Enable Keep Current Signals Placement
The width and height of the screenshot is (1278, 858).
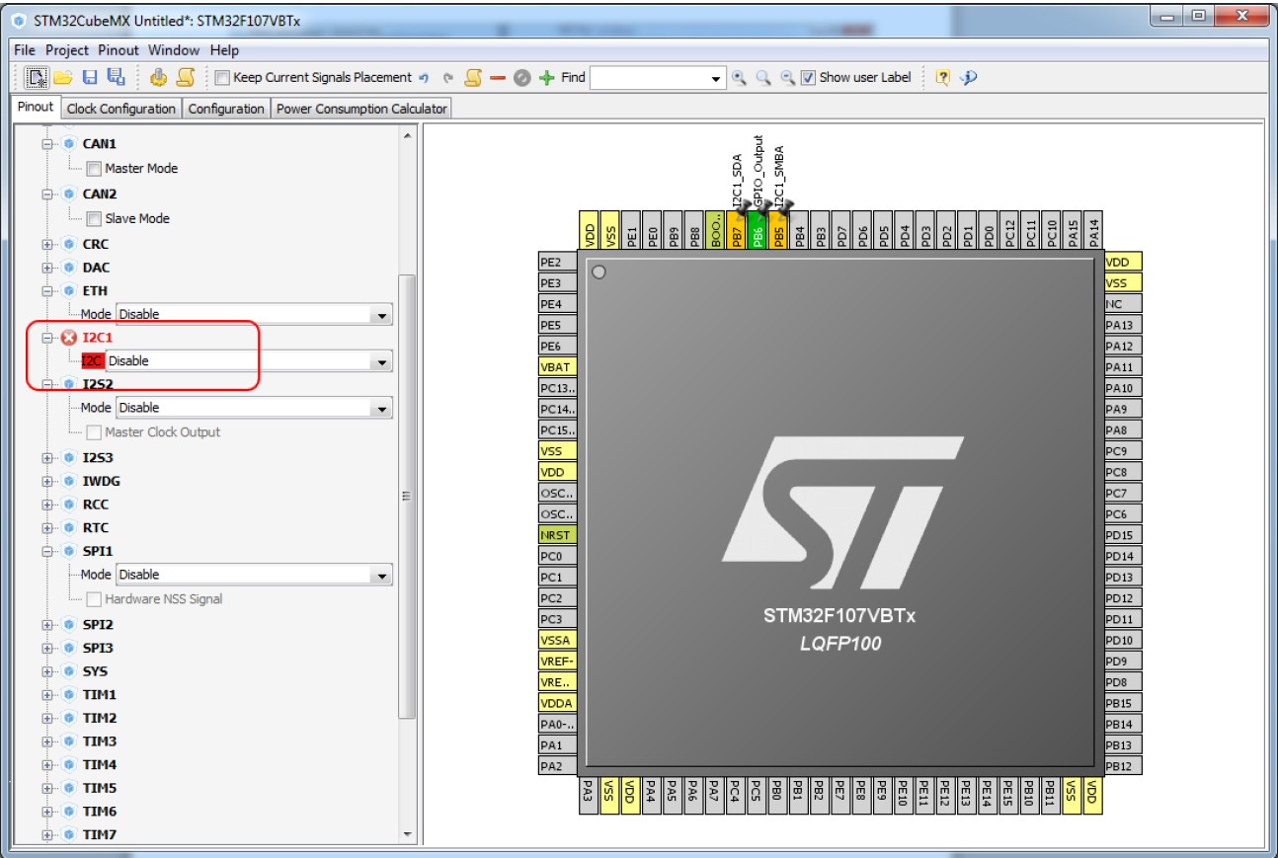[222, 78]
